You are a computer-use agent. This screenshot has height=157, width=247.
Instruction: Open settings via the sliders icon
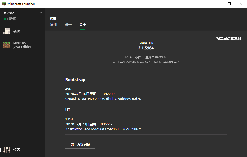tap(7, 150)
